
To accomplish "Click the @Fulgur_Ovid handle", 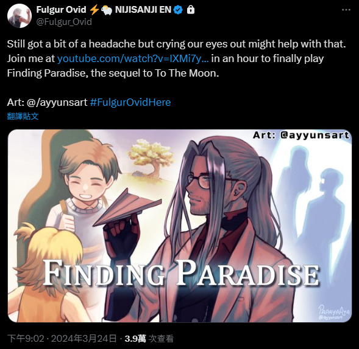I will point(64,22).
